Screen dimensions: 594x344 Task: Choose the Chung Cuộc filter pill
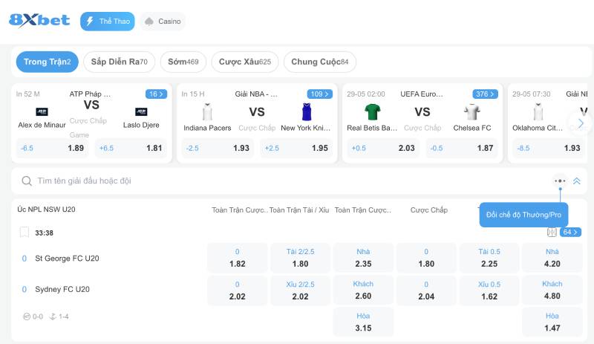click(x=319, y=62)
